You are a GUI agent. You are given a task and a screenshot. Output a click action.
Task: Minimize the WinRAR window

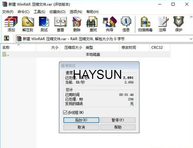(x=160, y=4)
